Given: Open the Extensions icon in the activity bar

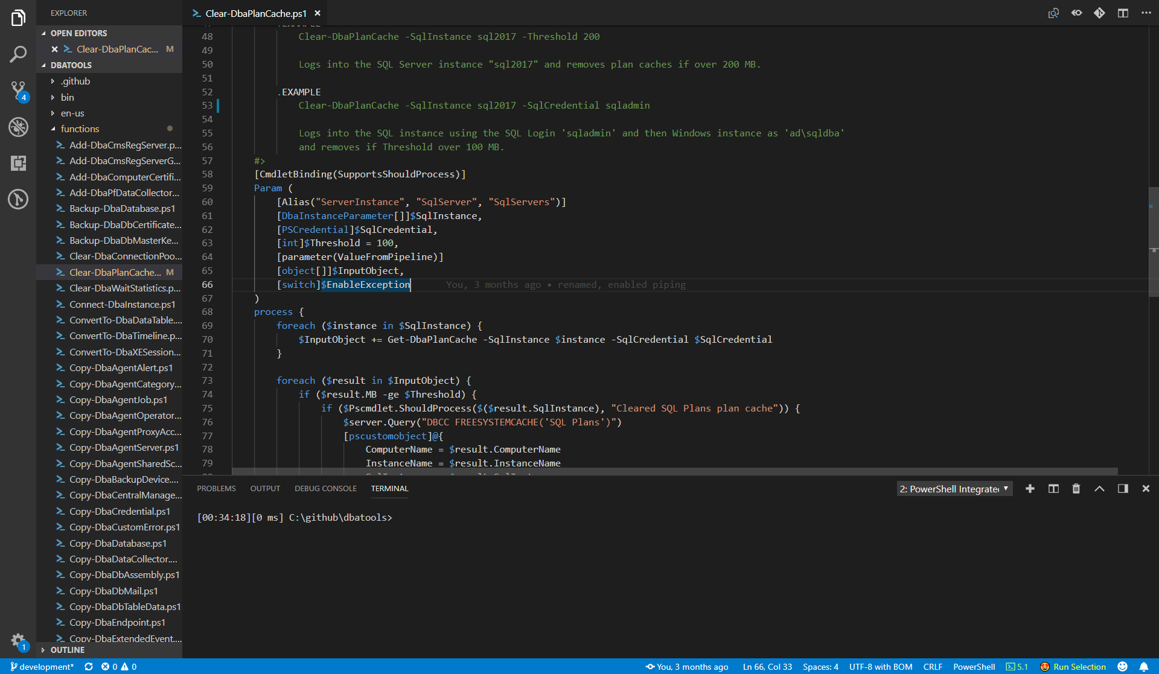Looking at the screenshot, I should [x=18, y=163].
